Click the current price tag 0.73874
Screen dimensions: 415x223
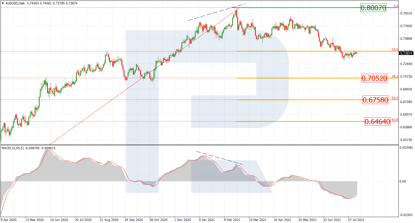(406, 53)
